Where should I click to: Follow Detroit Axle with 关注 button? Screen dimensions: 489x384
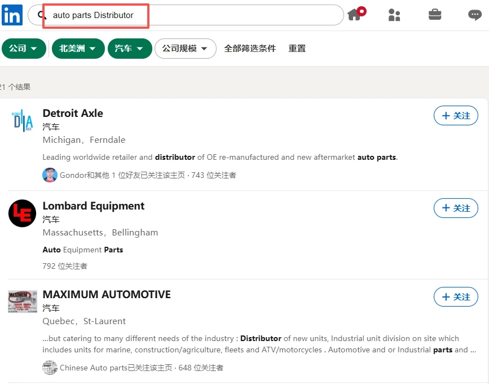(456, 116)
